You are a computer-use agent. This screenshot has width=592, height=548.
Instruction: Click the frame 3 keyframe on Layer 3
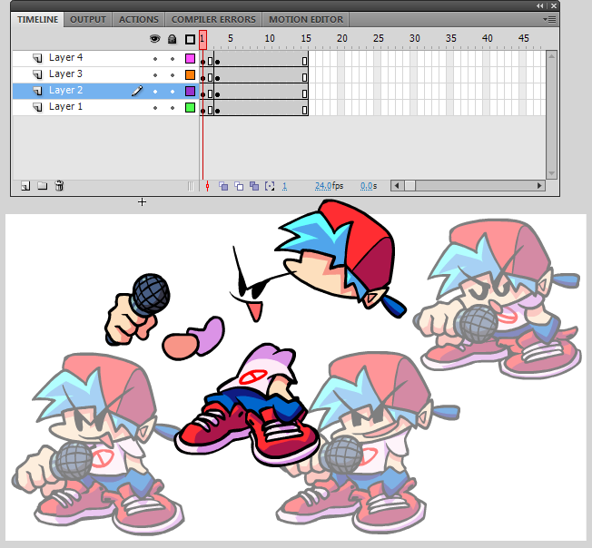coord(218,78)
